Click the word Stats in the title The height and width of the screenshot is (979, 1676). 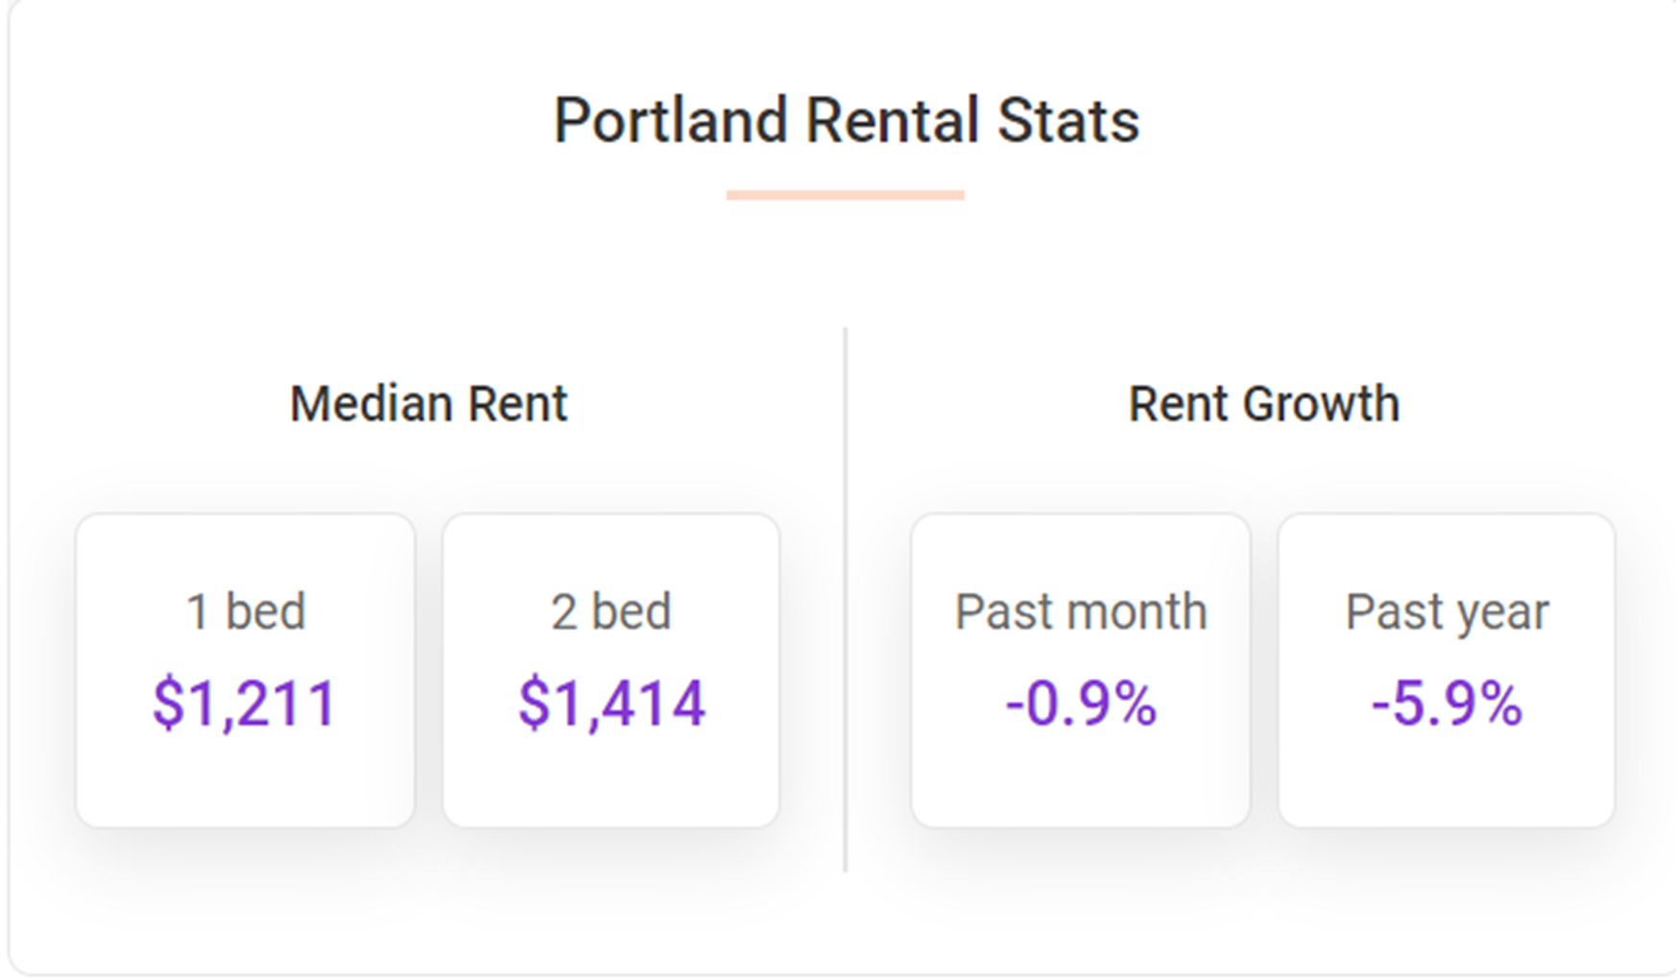pyautogui.click(x=1068, y=122)
